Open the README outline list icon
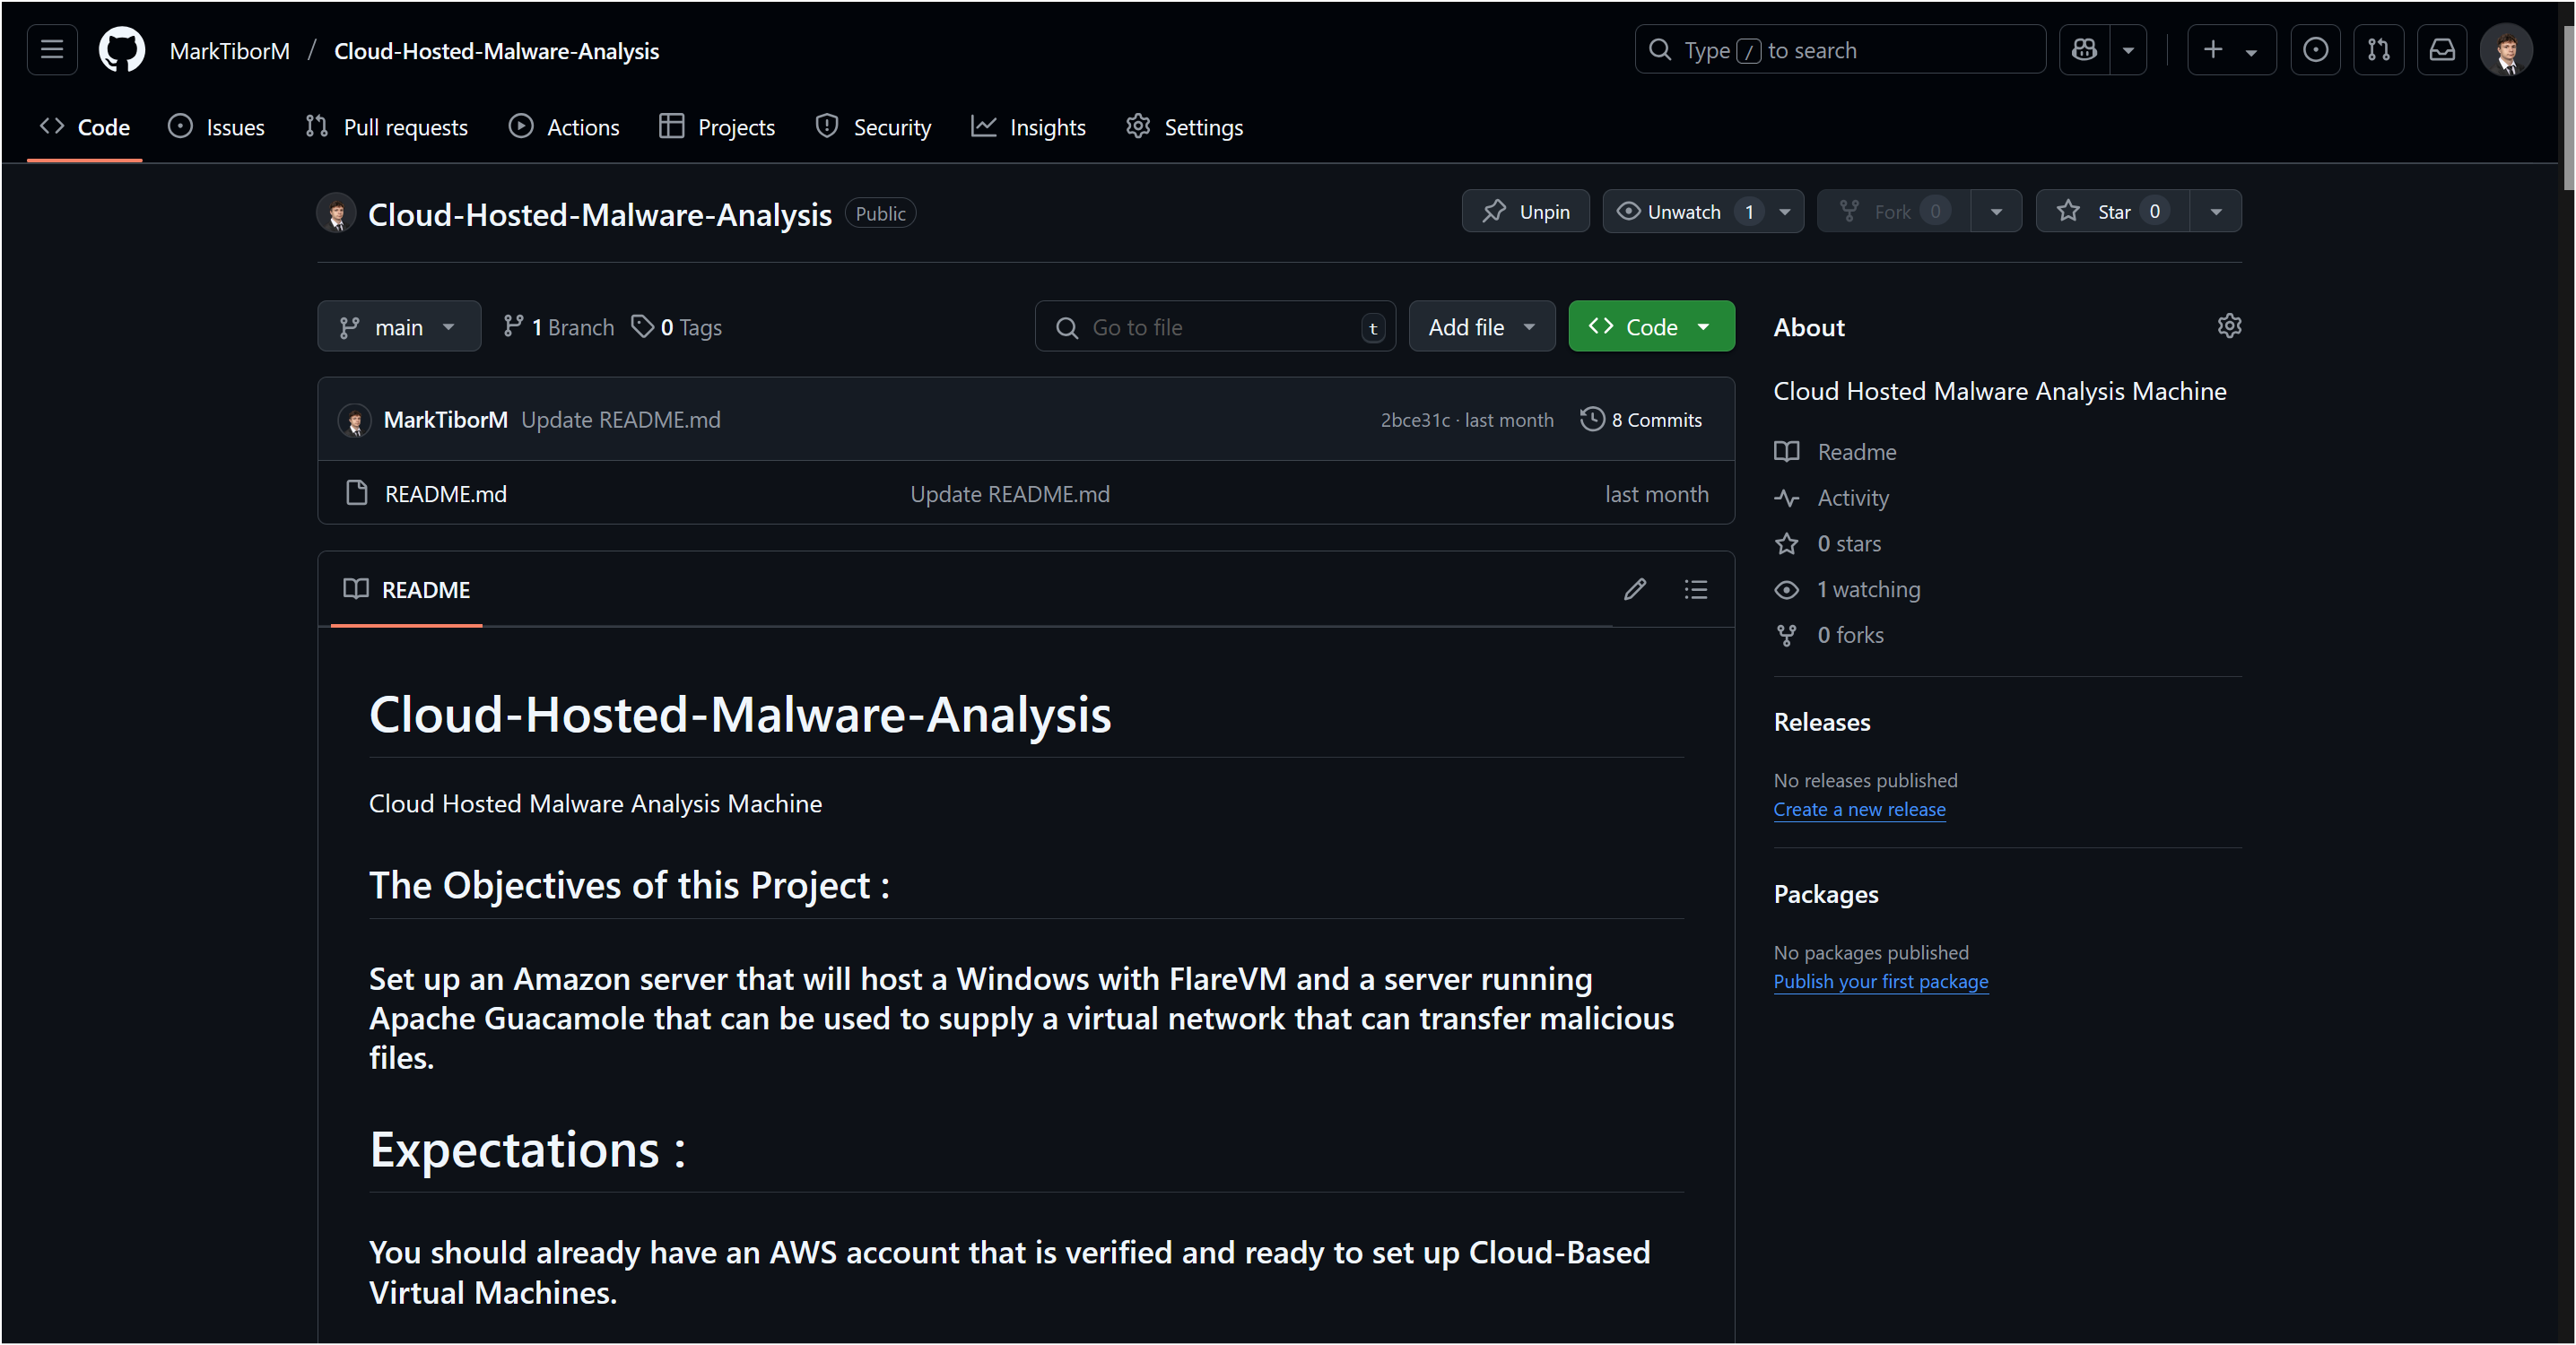 click(1696, 589)
